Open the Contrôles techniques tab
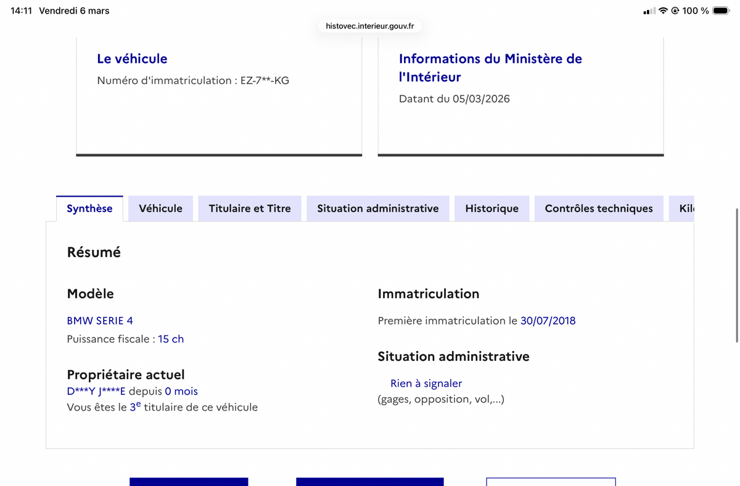The width and height of the screenshot is (740, 486). pos(599,208)
